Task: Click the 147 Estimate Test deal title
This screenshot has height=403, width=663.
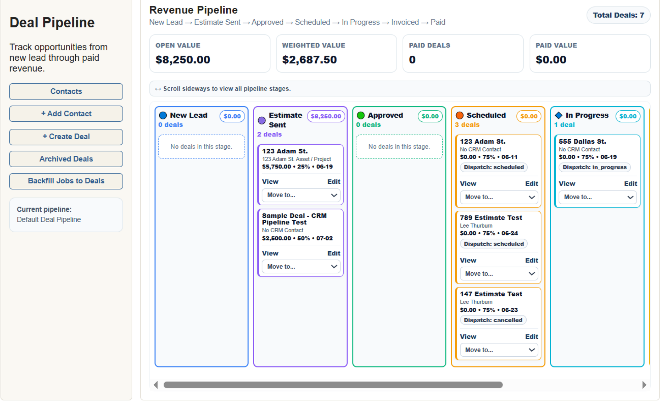Action: tap(491, 294)
